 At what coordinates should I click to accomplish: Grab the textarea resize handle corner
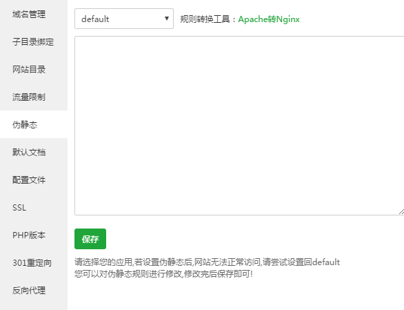[x=401, y=212]
